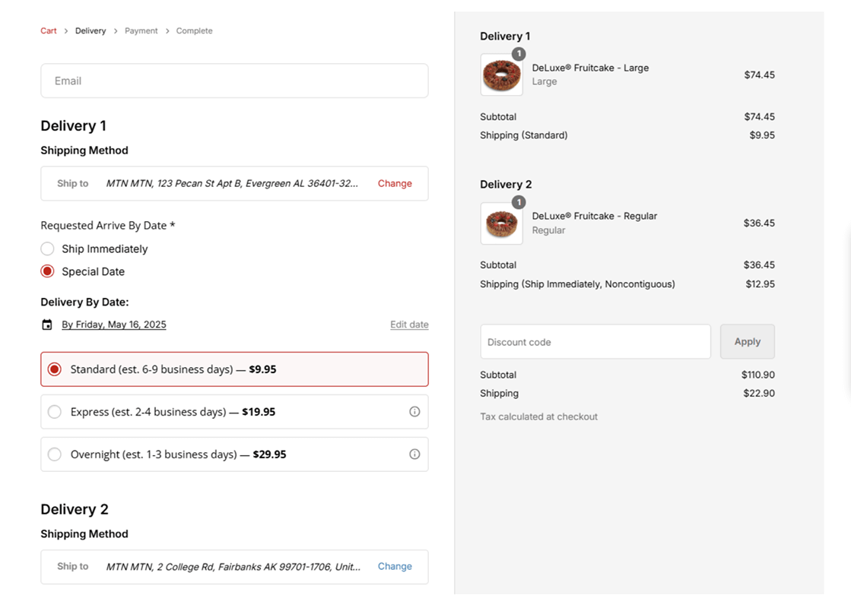Click Payment breadcrumb step
This screenshot has height=614, width=851.
141,31
